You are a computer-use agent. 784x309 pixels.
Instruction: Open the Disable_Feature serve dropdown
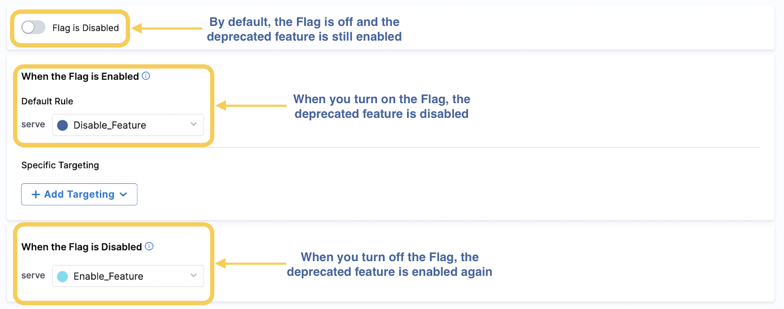coord(127,125)
